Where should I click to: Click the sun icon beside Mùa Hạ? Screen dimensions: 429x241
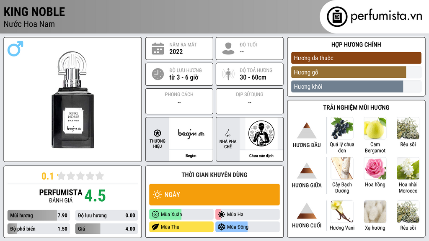coord(222,215)
